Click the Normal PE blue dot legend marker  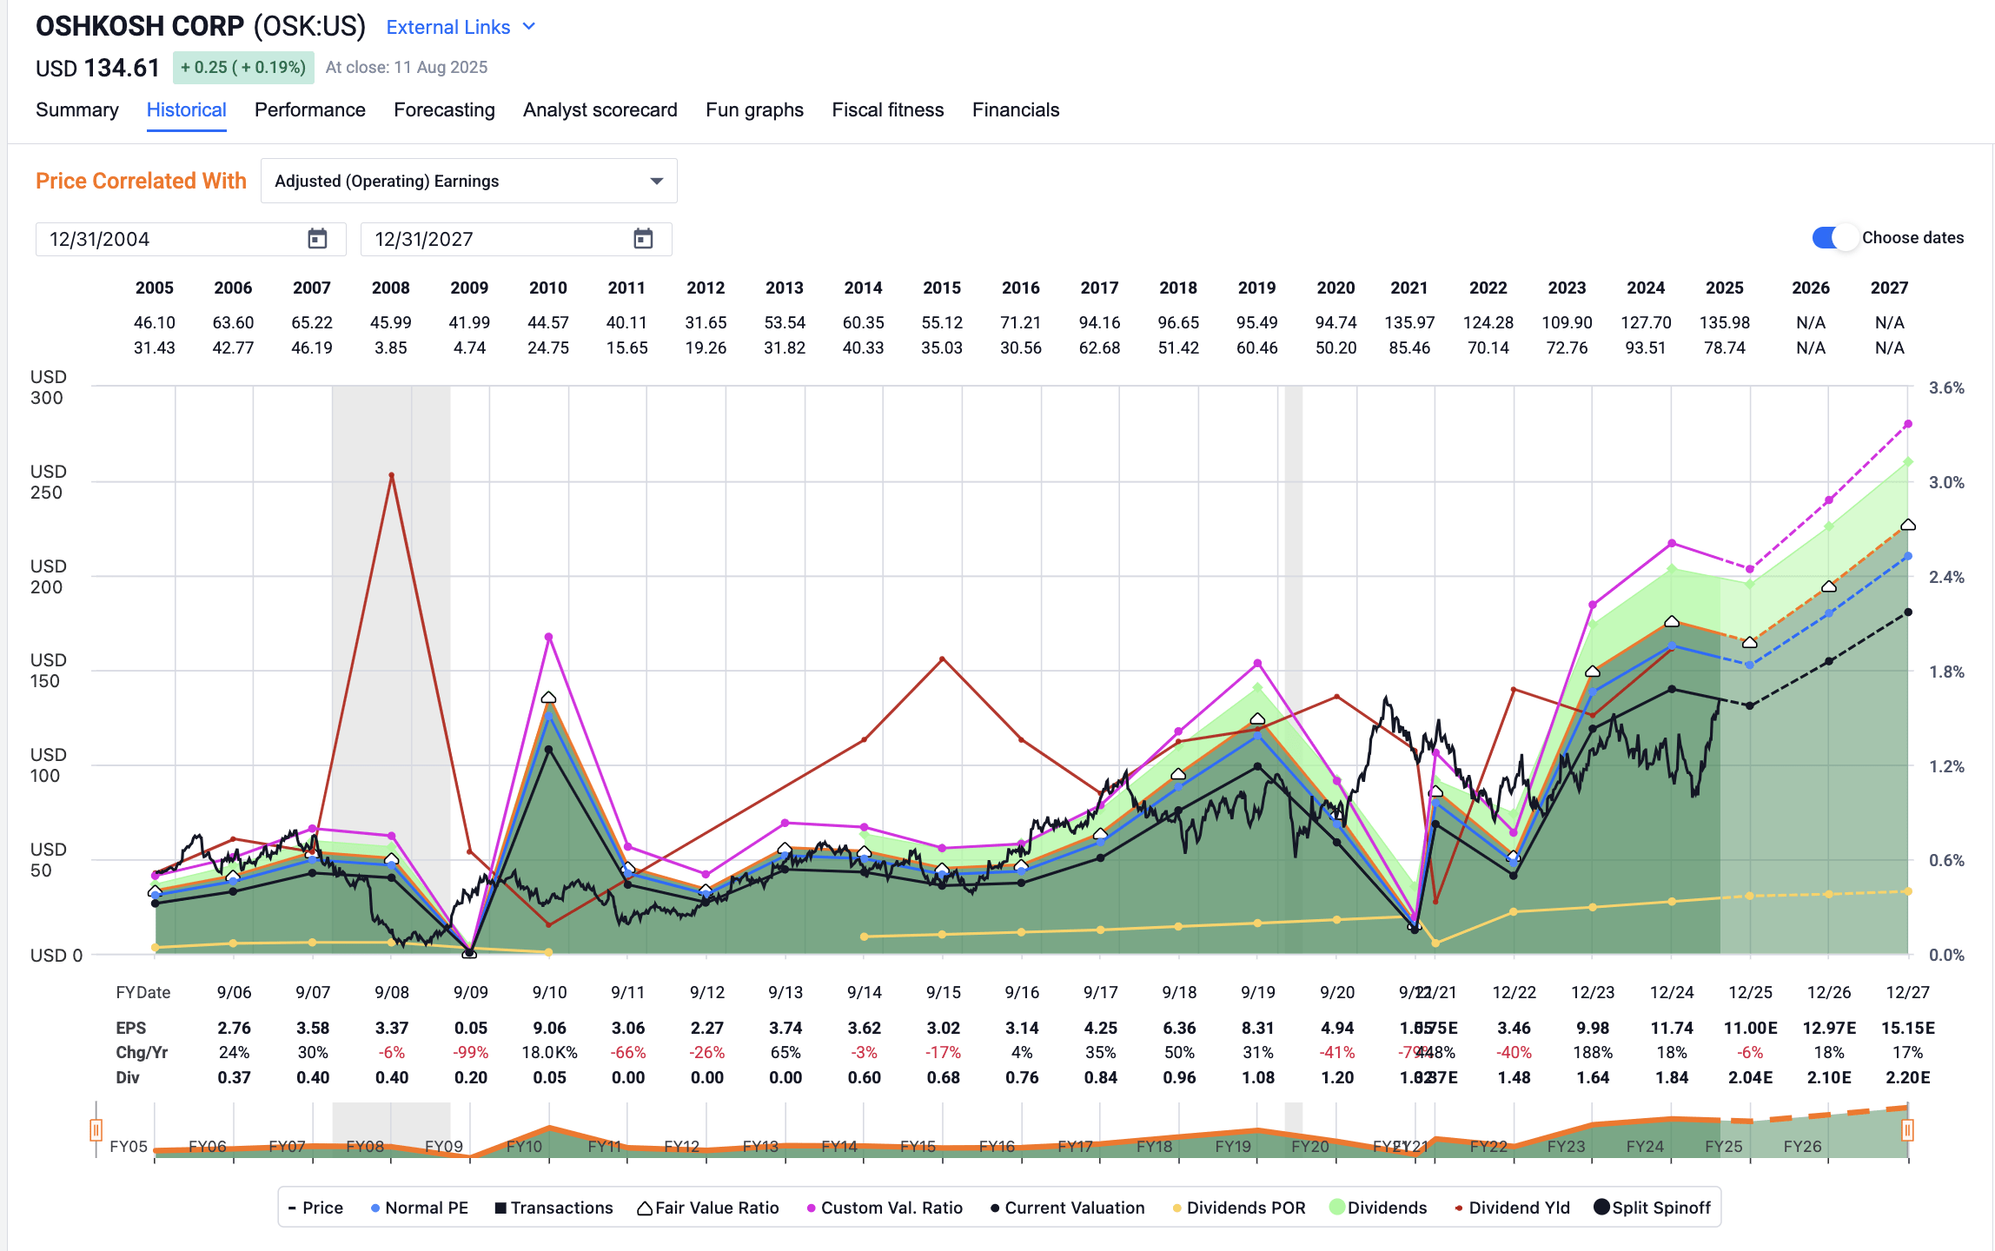[x=374, y=1208]
